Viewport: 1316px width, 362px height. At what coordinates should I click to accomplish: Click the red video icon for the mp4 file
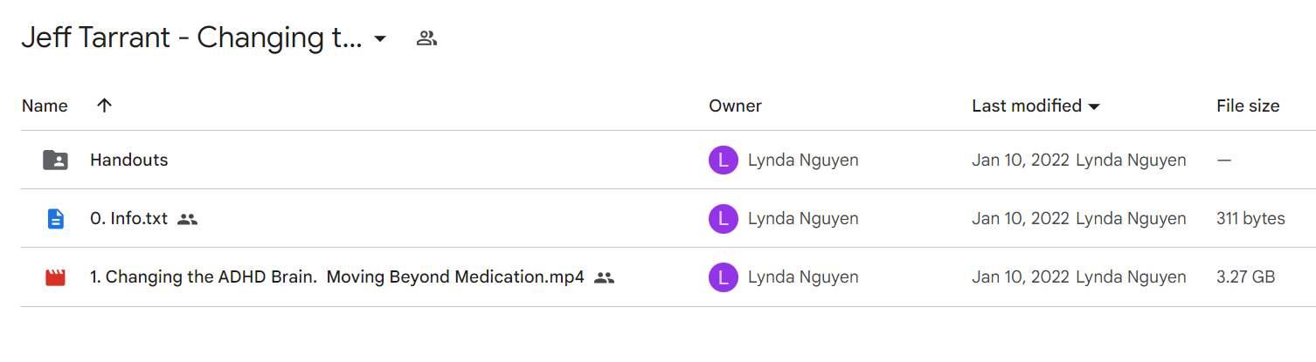pyautogui.click(x=55, y=277)
